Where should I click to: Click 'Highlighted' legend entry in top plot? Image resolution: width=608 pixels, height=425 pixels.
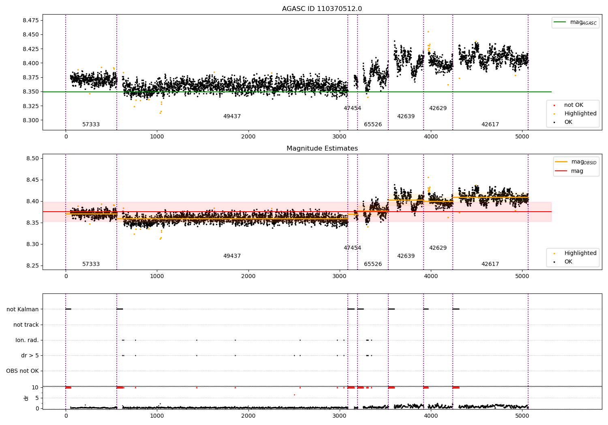[x=575, y=114]
